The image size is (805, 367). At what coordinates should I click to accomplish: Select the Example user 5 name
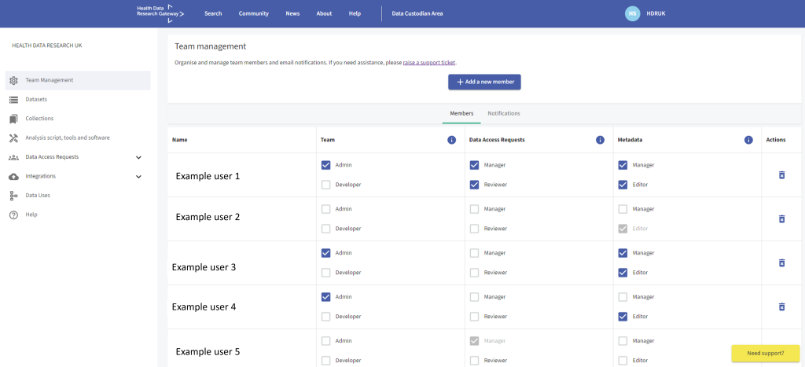[208, 351]
